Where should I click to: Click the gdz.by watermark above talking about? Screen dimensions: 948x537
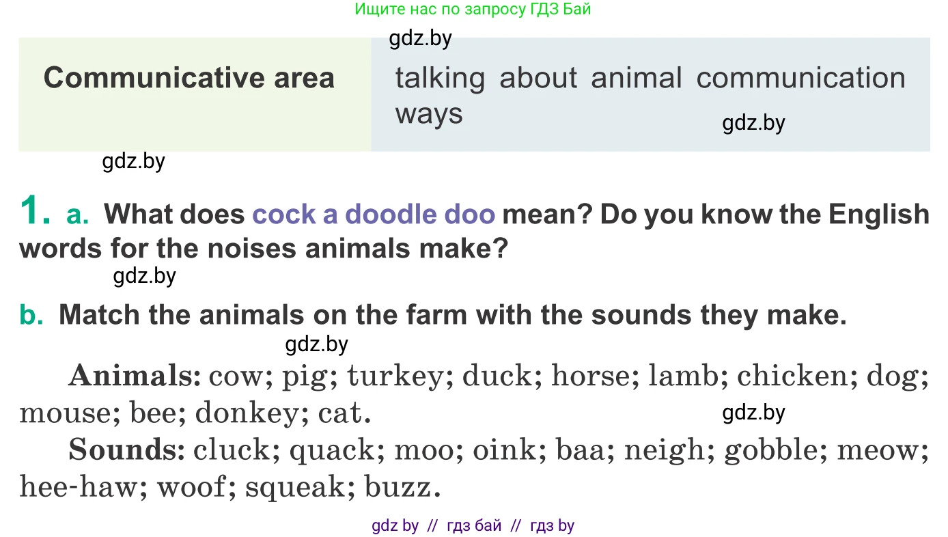click(420, 39)
